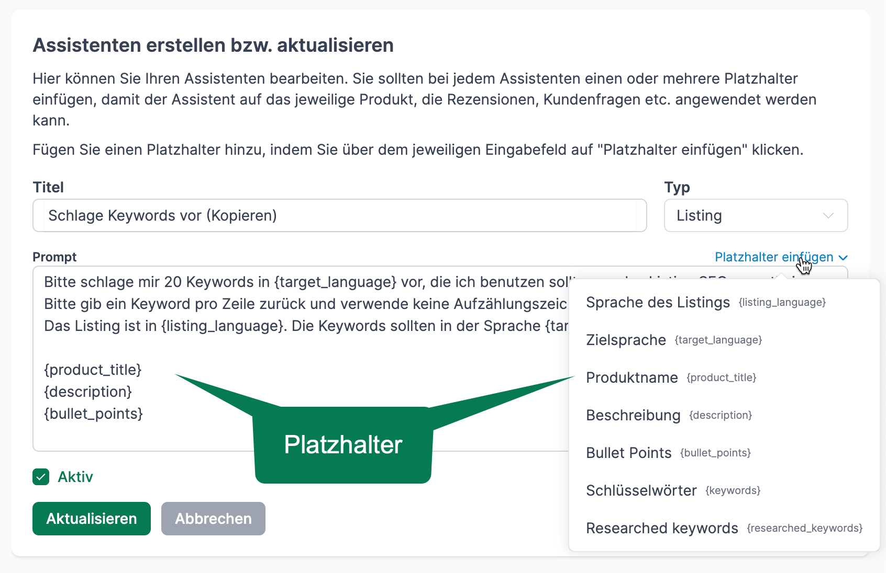Screen dimensions: 886x573
Task: Open the Typ dropdown showing Listing
Action: (756, 215)
